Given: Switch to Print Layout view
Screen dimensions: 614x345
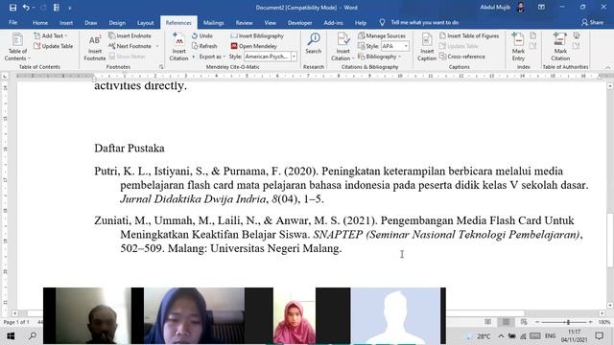Looking at the screenshot, I should pos(506,322).
